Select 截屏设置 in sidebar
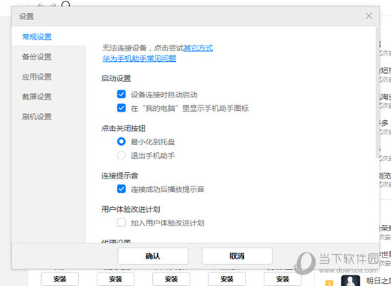The height and width of the screenshot is (286, 391). pyautogui.click(x=37, y=97)
